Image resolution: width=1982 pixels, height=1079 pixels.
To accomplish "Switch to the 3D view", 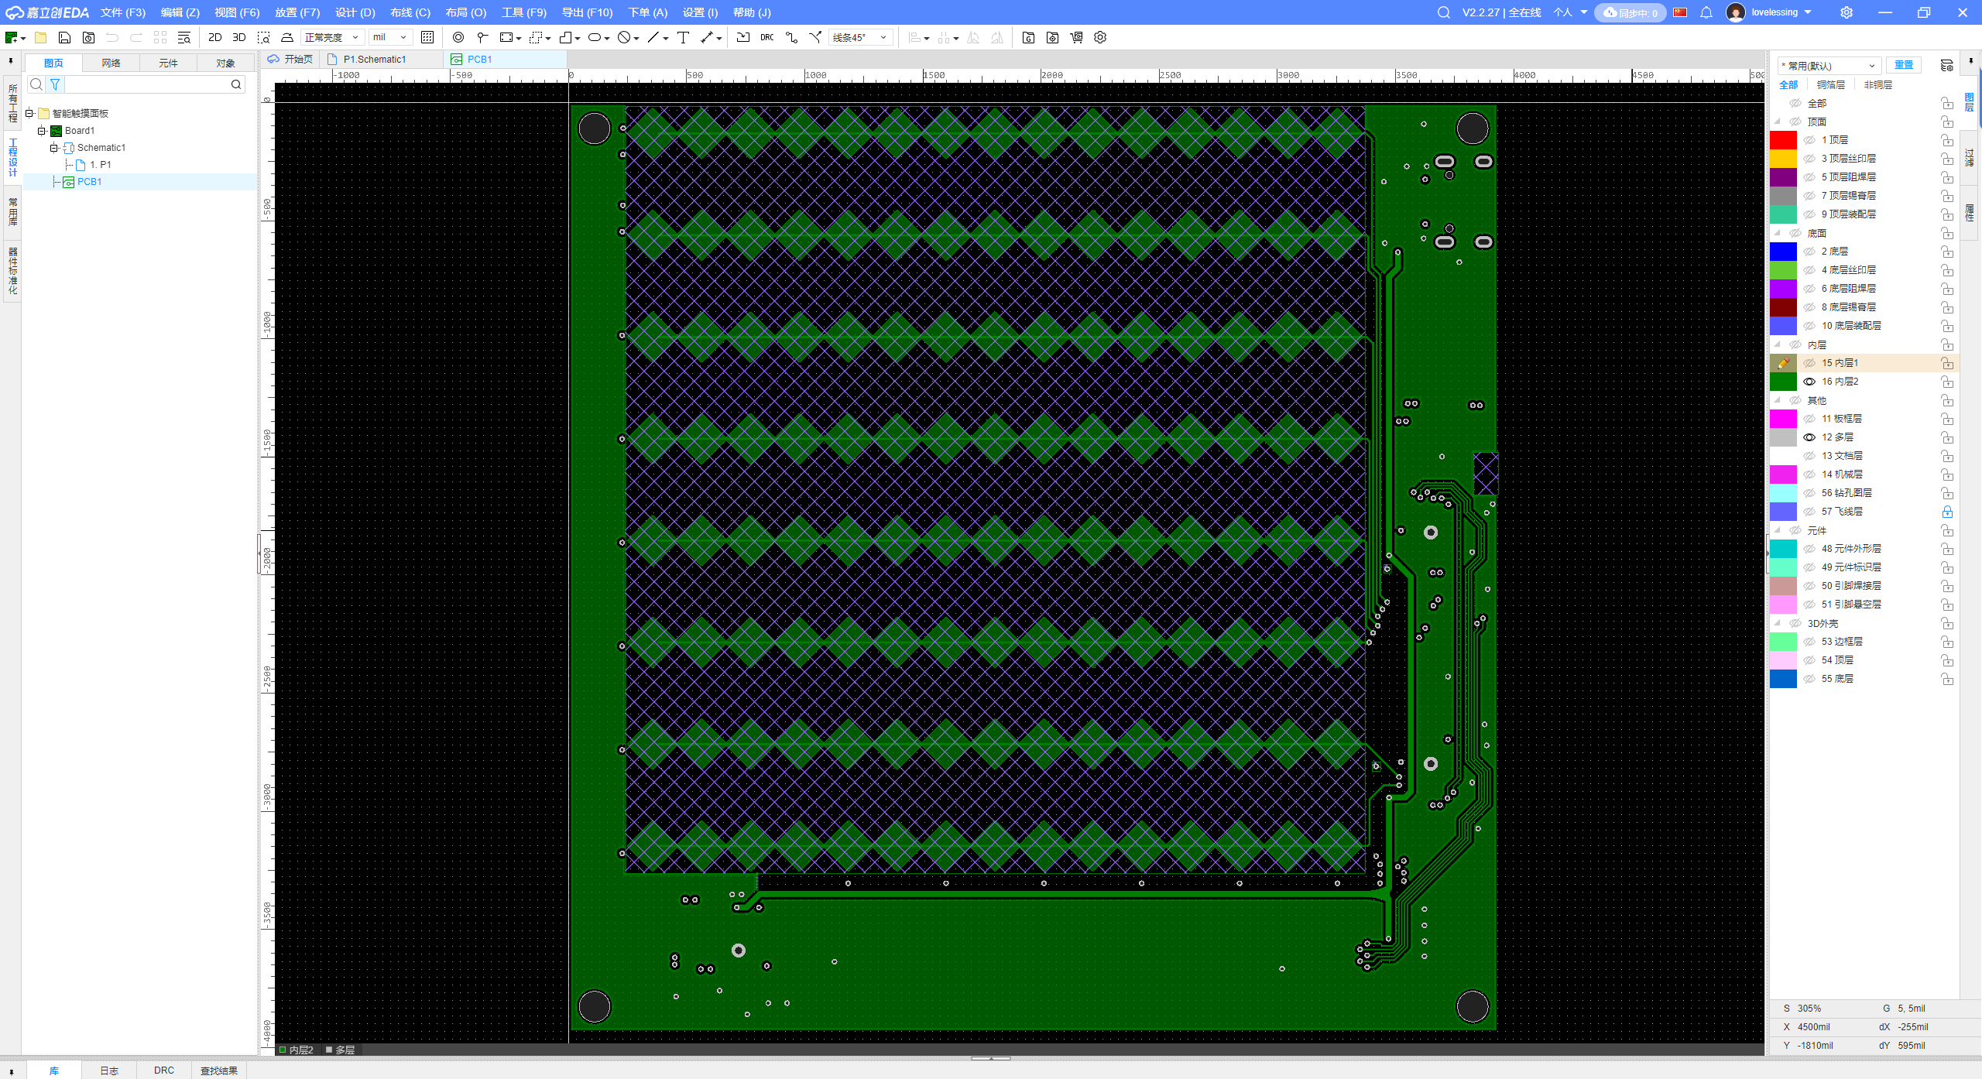I will click(239, 37).
